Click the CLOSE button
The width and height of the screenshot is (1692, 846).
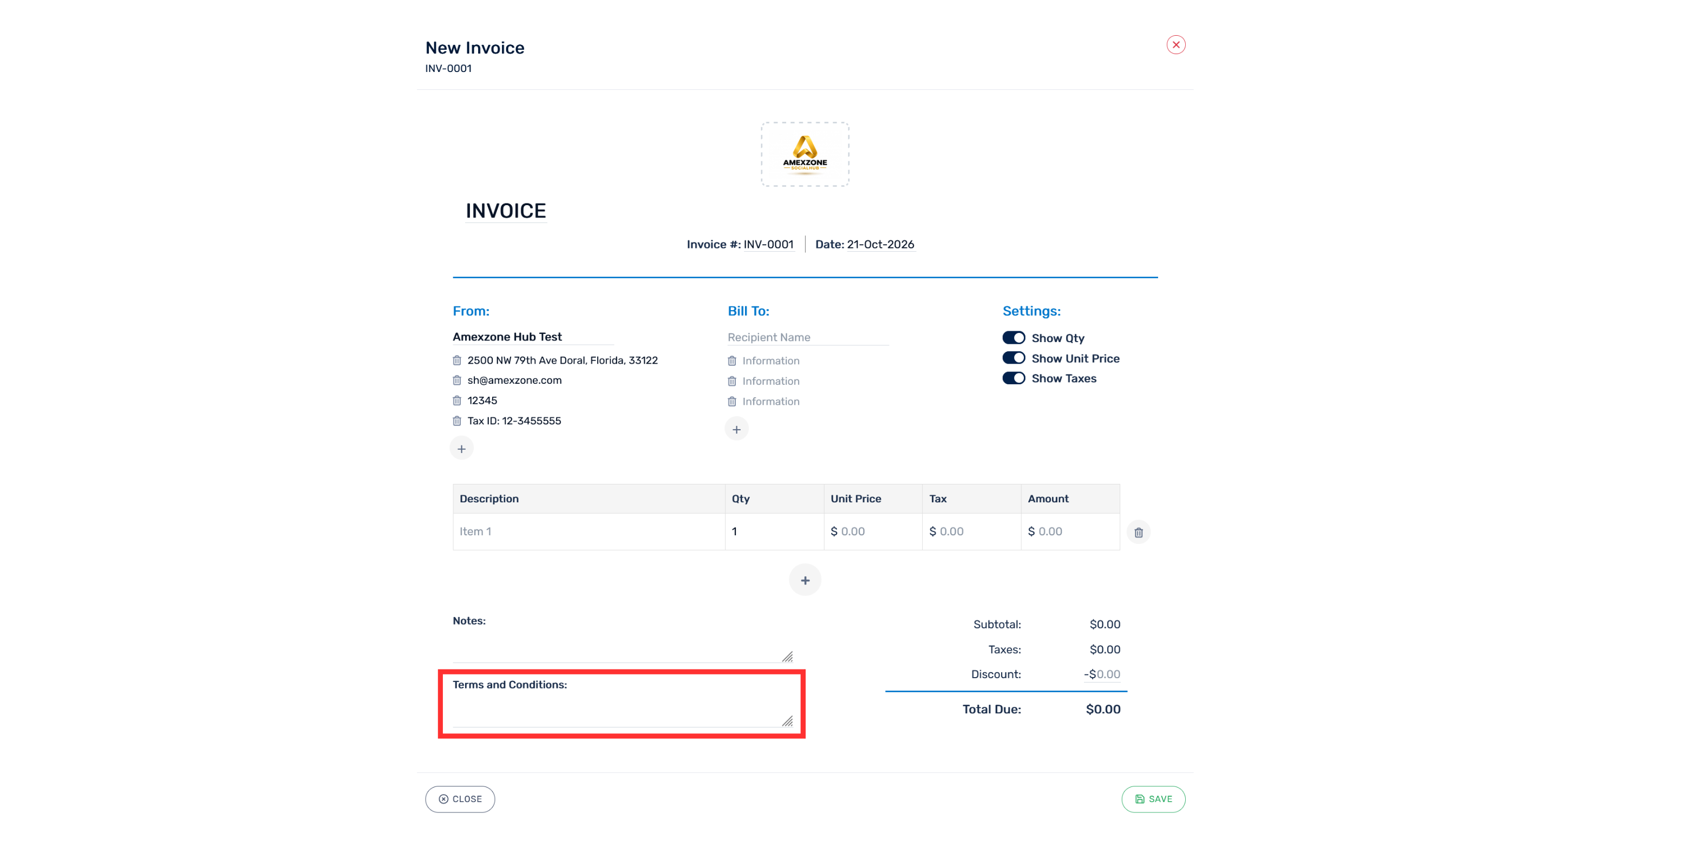(x=460, y=799)
